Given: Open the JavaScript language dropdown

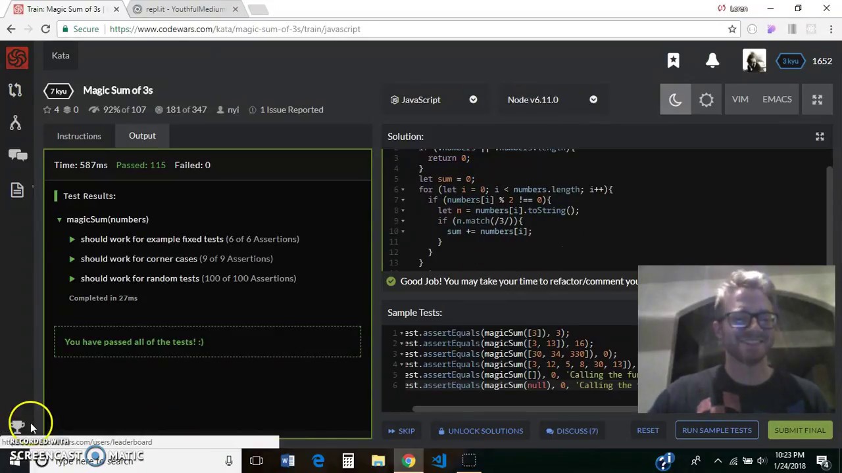Looking at the screenshot, I should [433, 100].
